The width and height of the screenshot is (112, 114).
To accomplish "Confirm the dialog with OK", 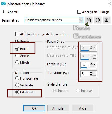I will (34, 108).
